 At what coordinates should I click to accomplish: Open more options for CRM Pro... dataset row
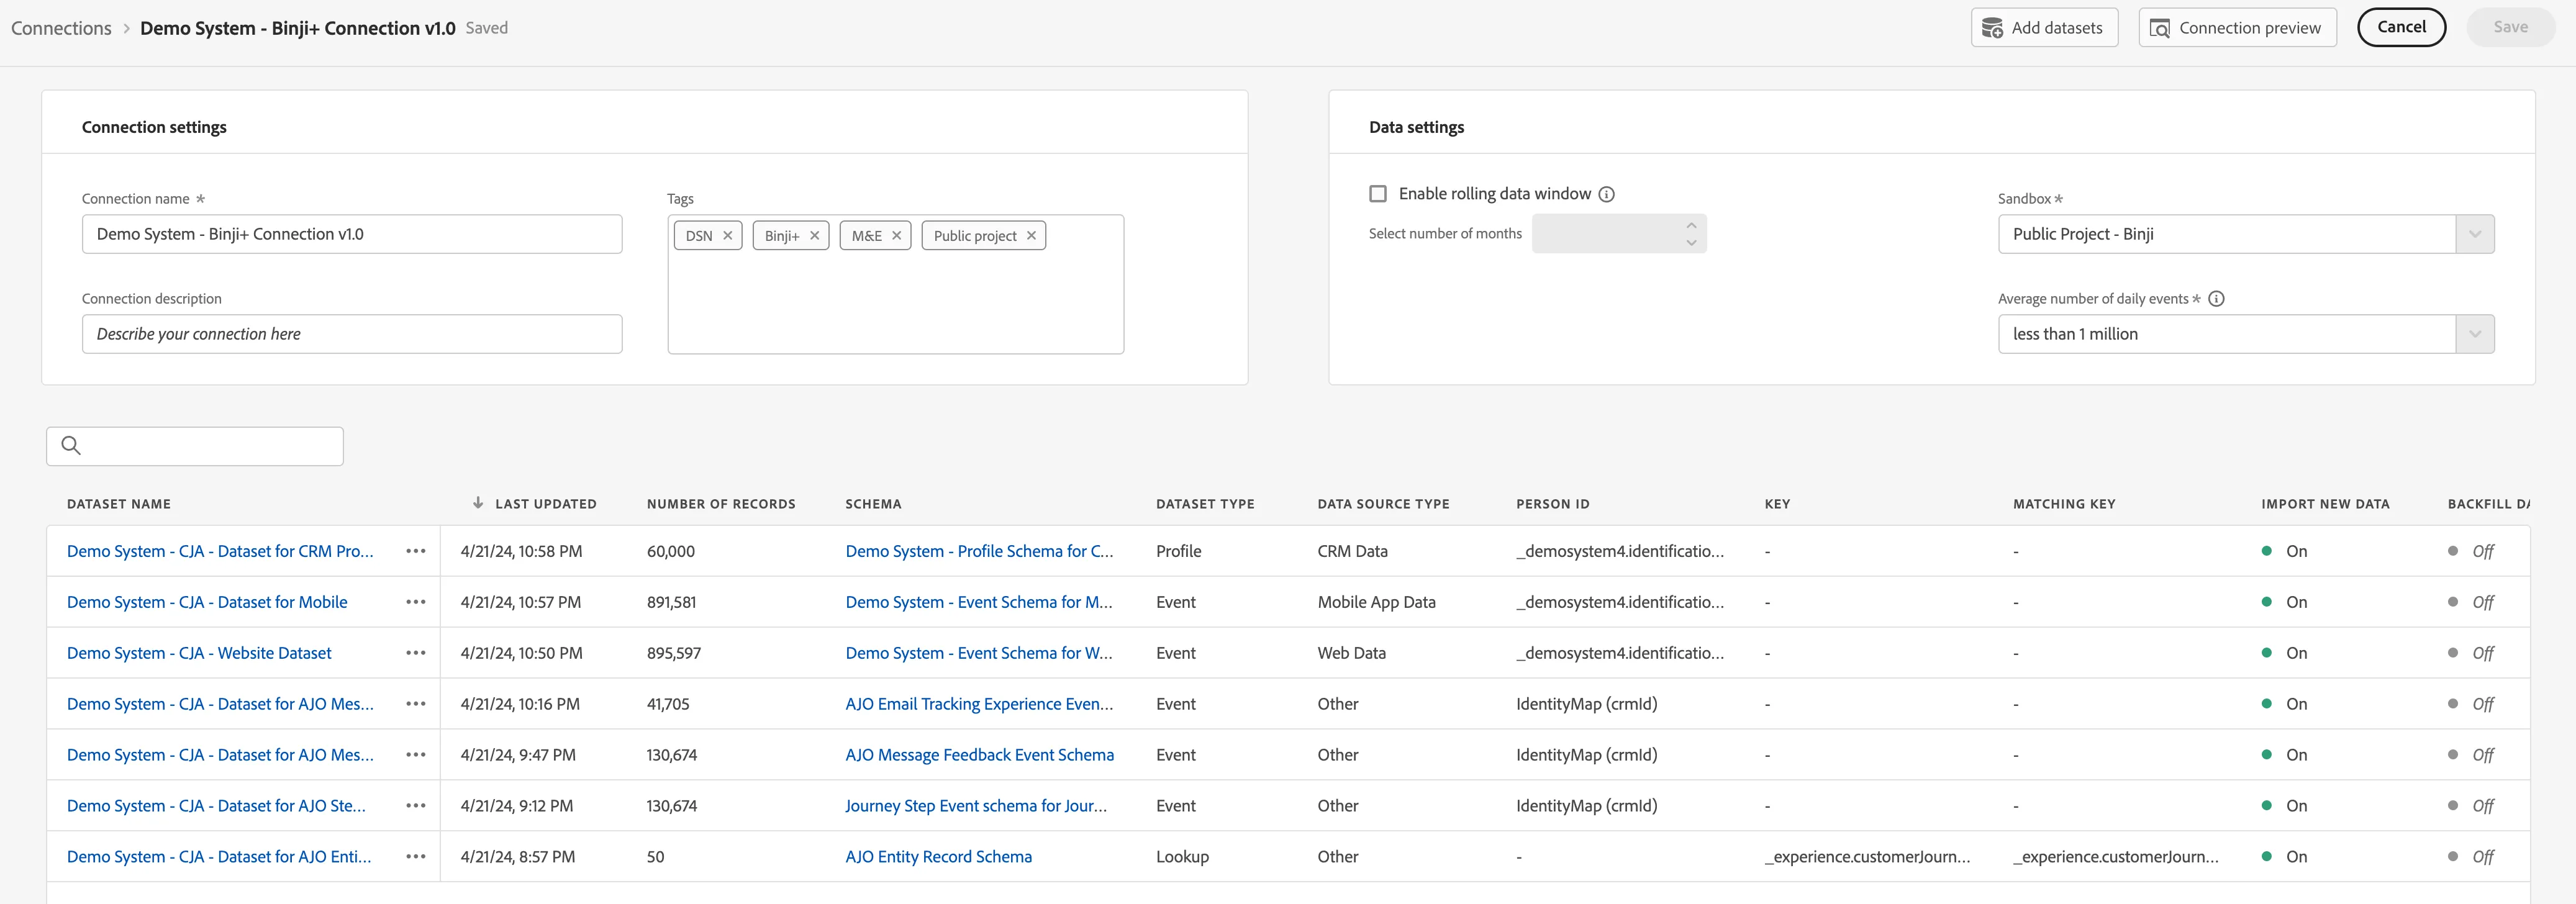(x=416, y=551)
